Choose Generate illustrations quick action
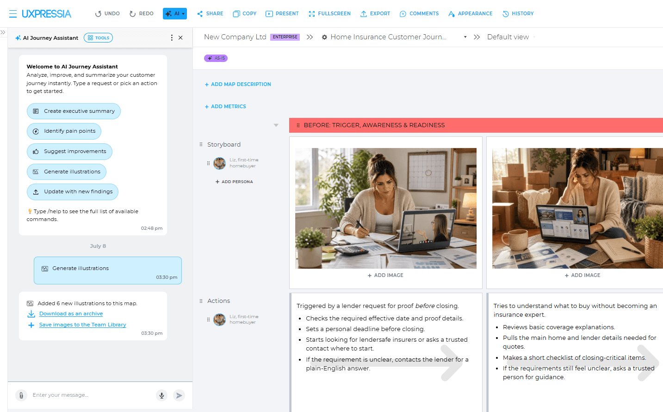Screen dimensions: 663x412 pos(67,172)
